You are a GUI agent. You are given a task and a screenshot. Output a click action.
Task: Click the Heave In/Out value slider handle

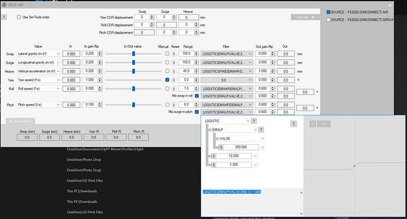point(133,71)
